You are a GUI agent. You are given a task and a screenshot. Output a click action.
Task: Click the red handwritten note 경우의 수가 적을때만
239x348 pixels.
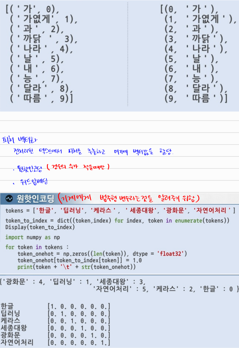point(78,167)
